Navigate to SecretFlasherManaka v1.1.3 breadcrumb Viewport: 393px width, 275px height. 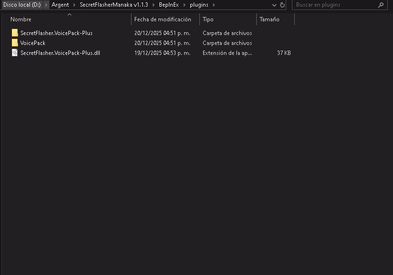115,5
